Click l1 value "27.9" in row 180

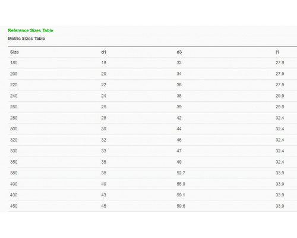tap(280, 62)
